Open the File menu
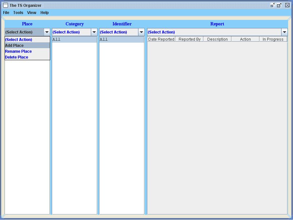Screen dimensions: 293x220 (6, 12)
